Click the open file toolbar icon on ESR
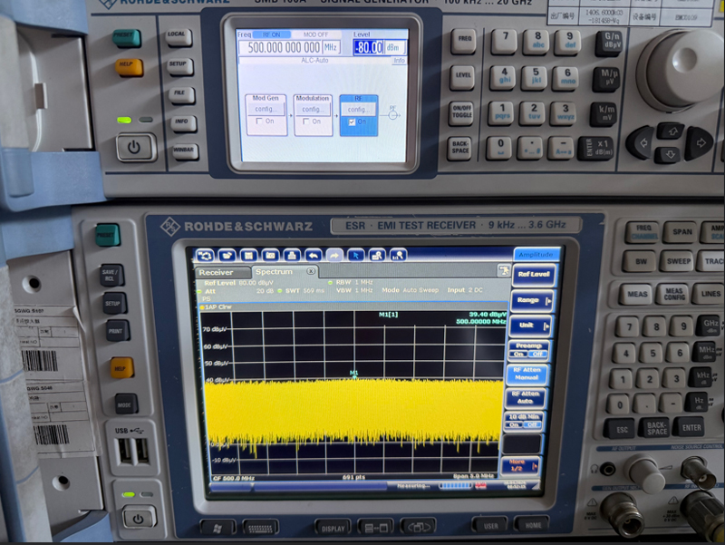Screen dimensions: 725x545 click(x=227, y=256)
